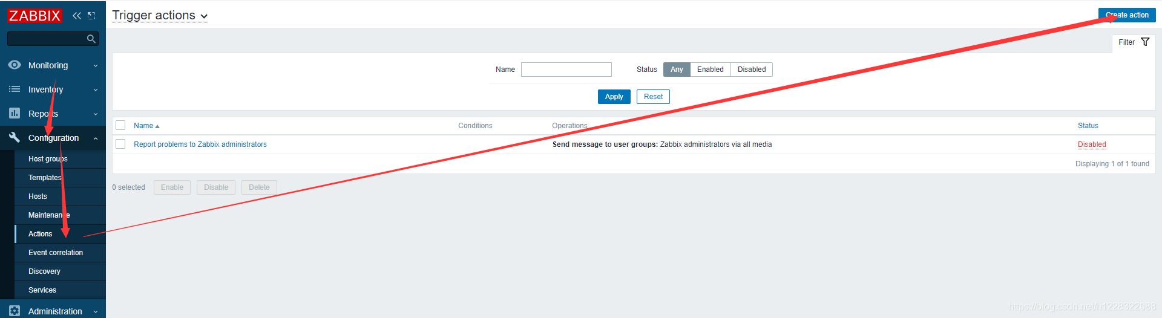Viewport: 1162px width, 318px height.
Task: Click the Name sort arrow
Action: pyautogui.click(x=157, y=126)
